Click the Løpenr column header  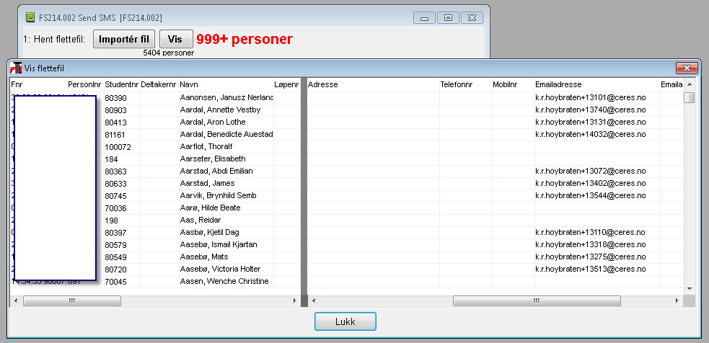pyautogui.click(x=287, y=84)
